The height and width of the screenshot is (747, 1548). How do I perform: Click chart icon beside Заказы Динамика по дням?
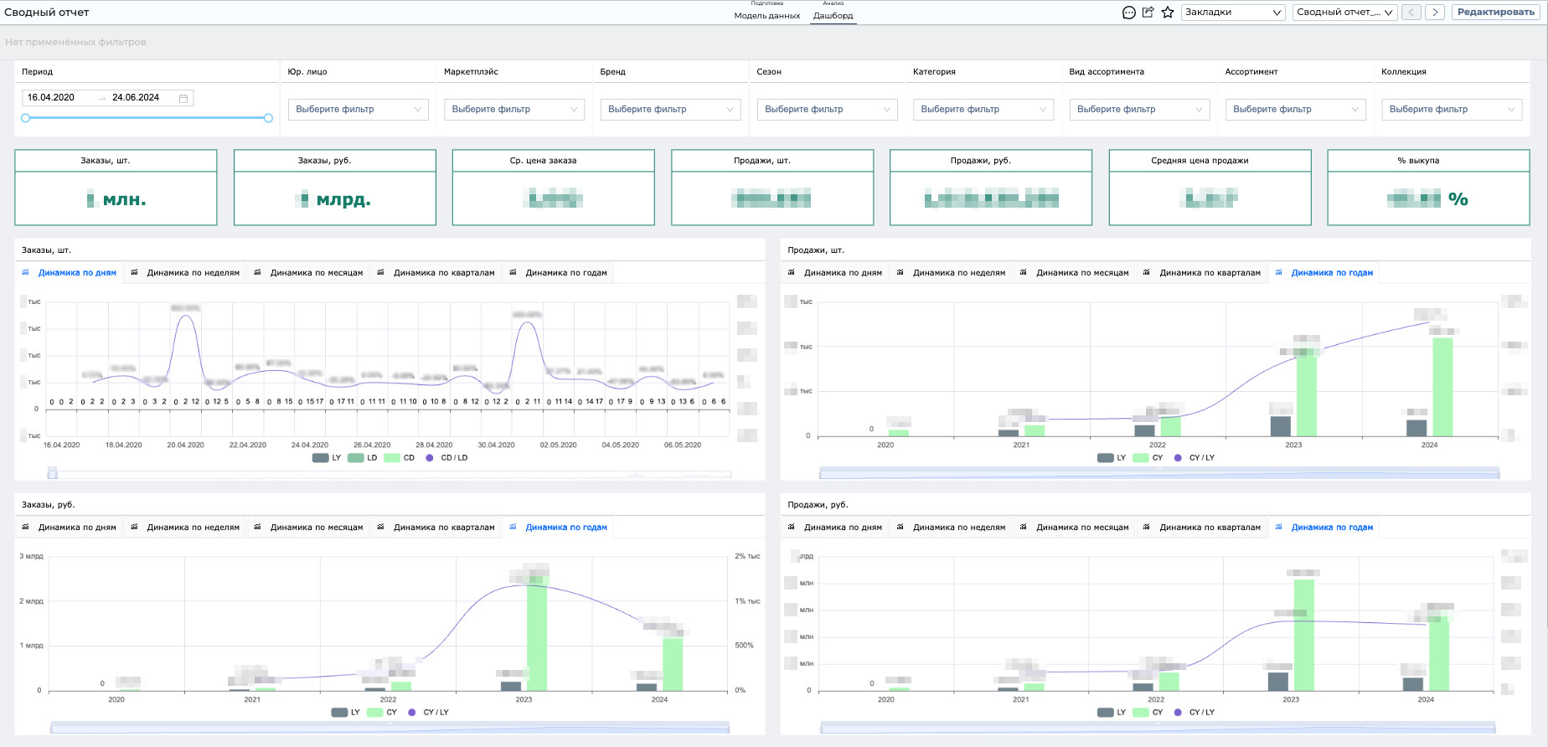click(x=25, y=272)
